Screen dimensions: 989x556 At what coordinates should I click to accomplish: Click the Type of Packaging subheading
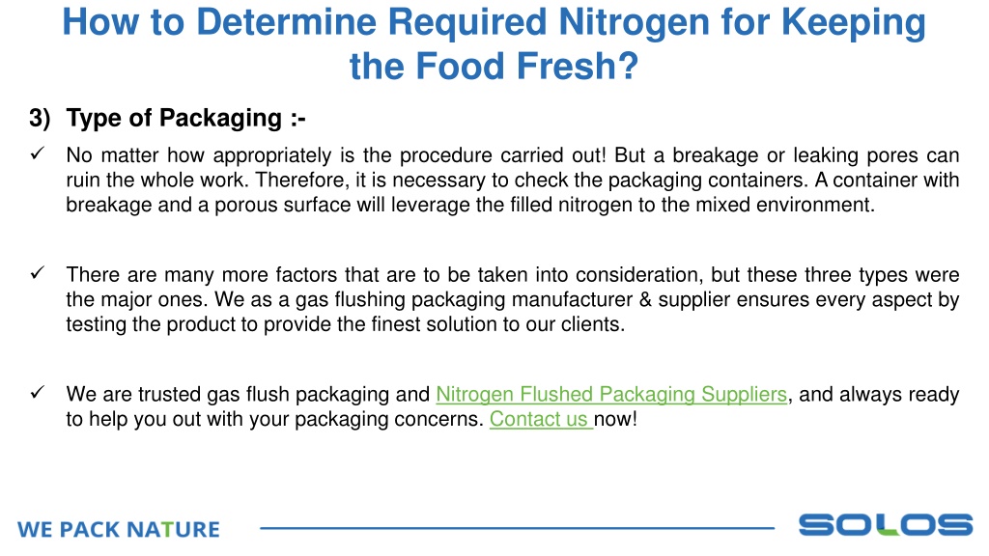click(x=186, y=119)
